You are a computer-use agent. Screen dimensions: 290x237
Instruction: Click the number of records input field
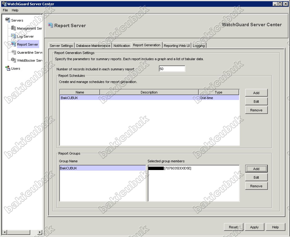[172, 69]
